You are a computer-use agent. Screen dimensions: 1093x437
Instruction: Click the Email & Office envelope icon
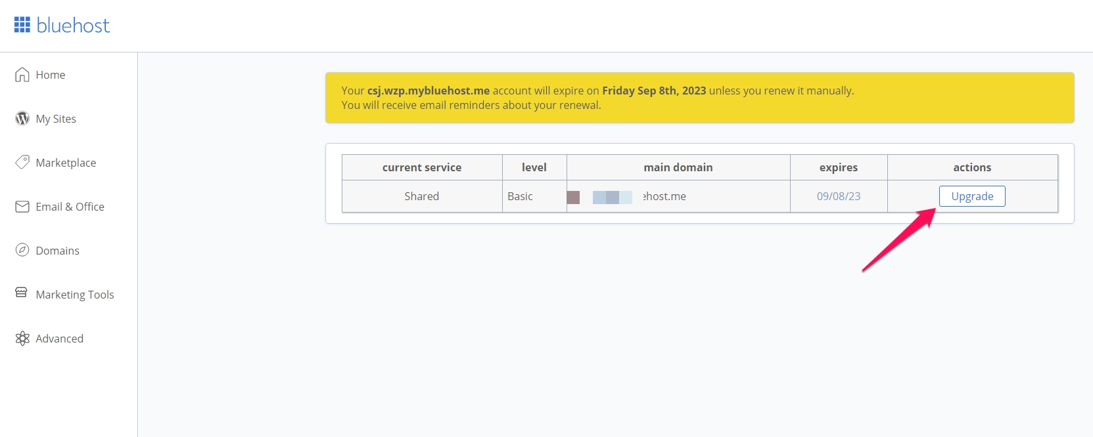[x=22, y=207]
